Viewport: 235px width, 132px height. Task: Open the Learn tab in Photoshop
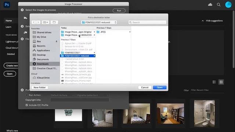tap(8, 27)
